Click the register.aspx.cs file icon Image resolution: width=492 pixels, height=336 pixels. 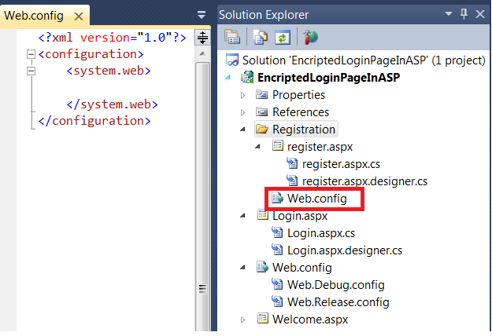point(292,163)
